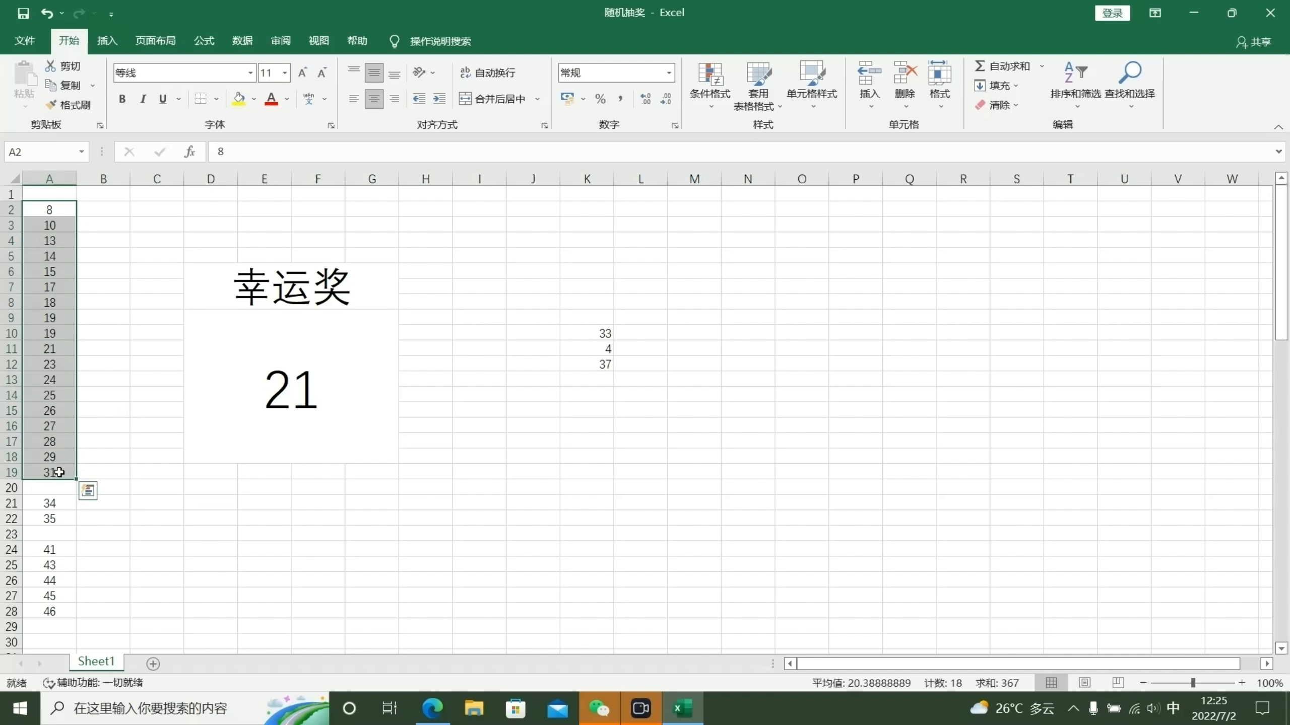Open Cell Styles (单元格样式)
The width and height of the screenshot is (1290, 725).
tap(812, 85)
